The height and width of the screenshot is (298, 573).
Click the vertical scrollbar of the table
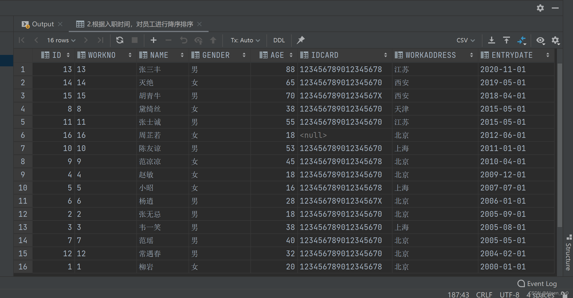560,145
